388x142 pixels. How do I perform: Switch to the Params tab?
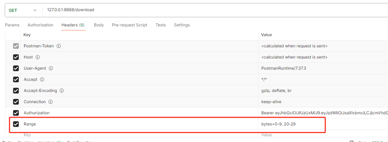pyautogui.click(x=12, y=25)
